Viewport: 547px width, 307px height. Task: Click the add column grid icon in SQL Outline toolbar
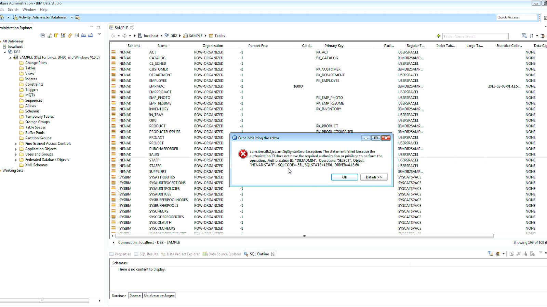[x=498, y=254]
